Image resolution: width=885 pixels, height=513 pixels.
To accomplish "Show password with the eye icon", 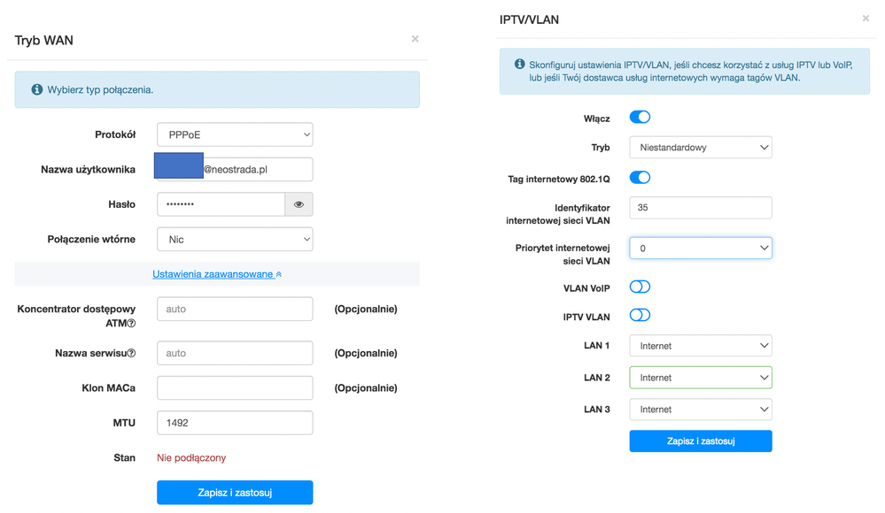I will coord(299,204).
